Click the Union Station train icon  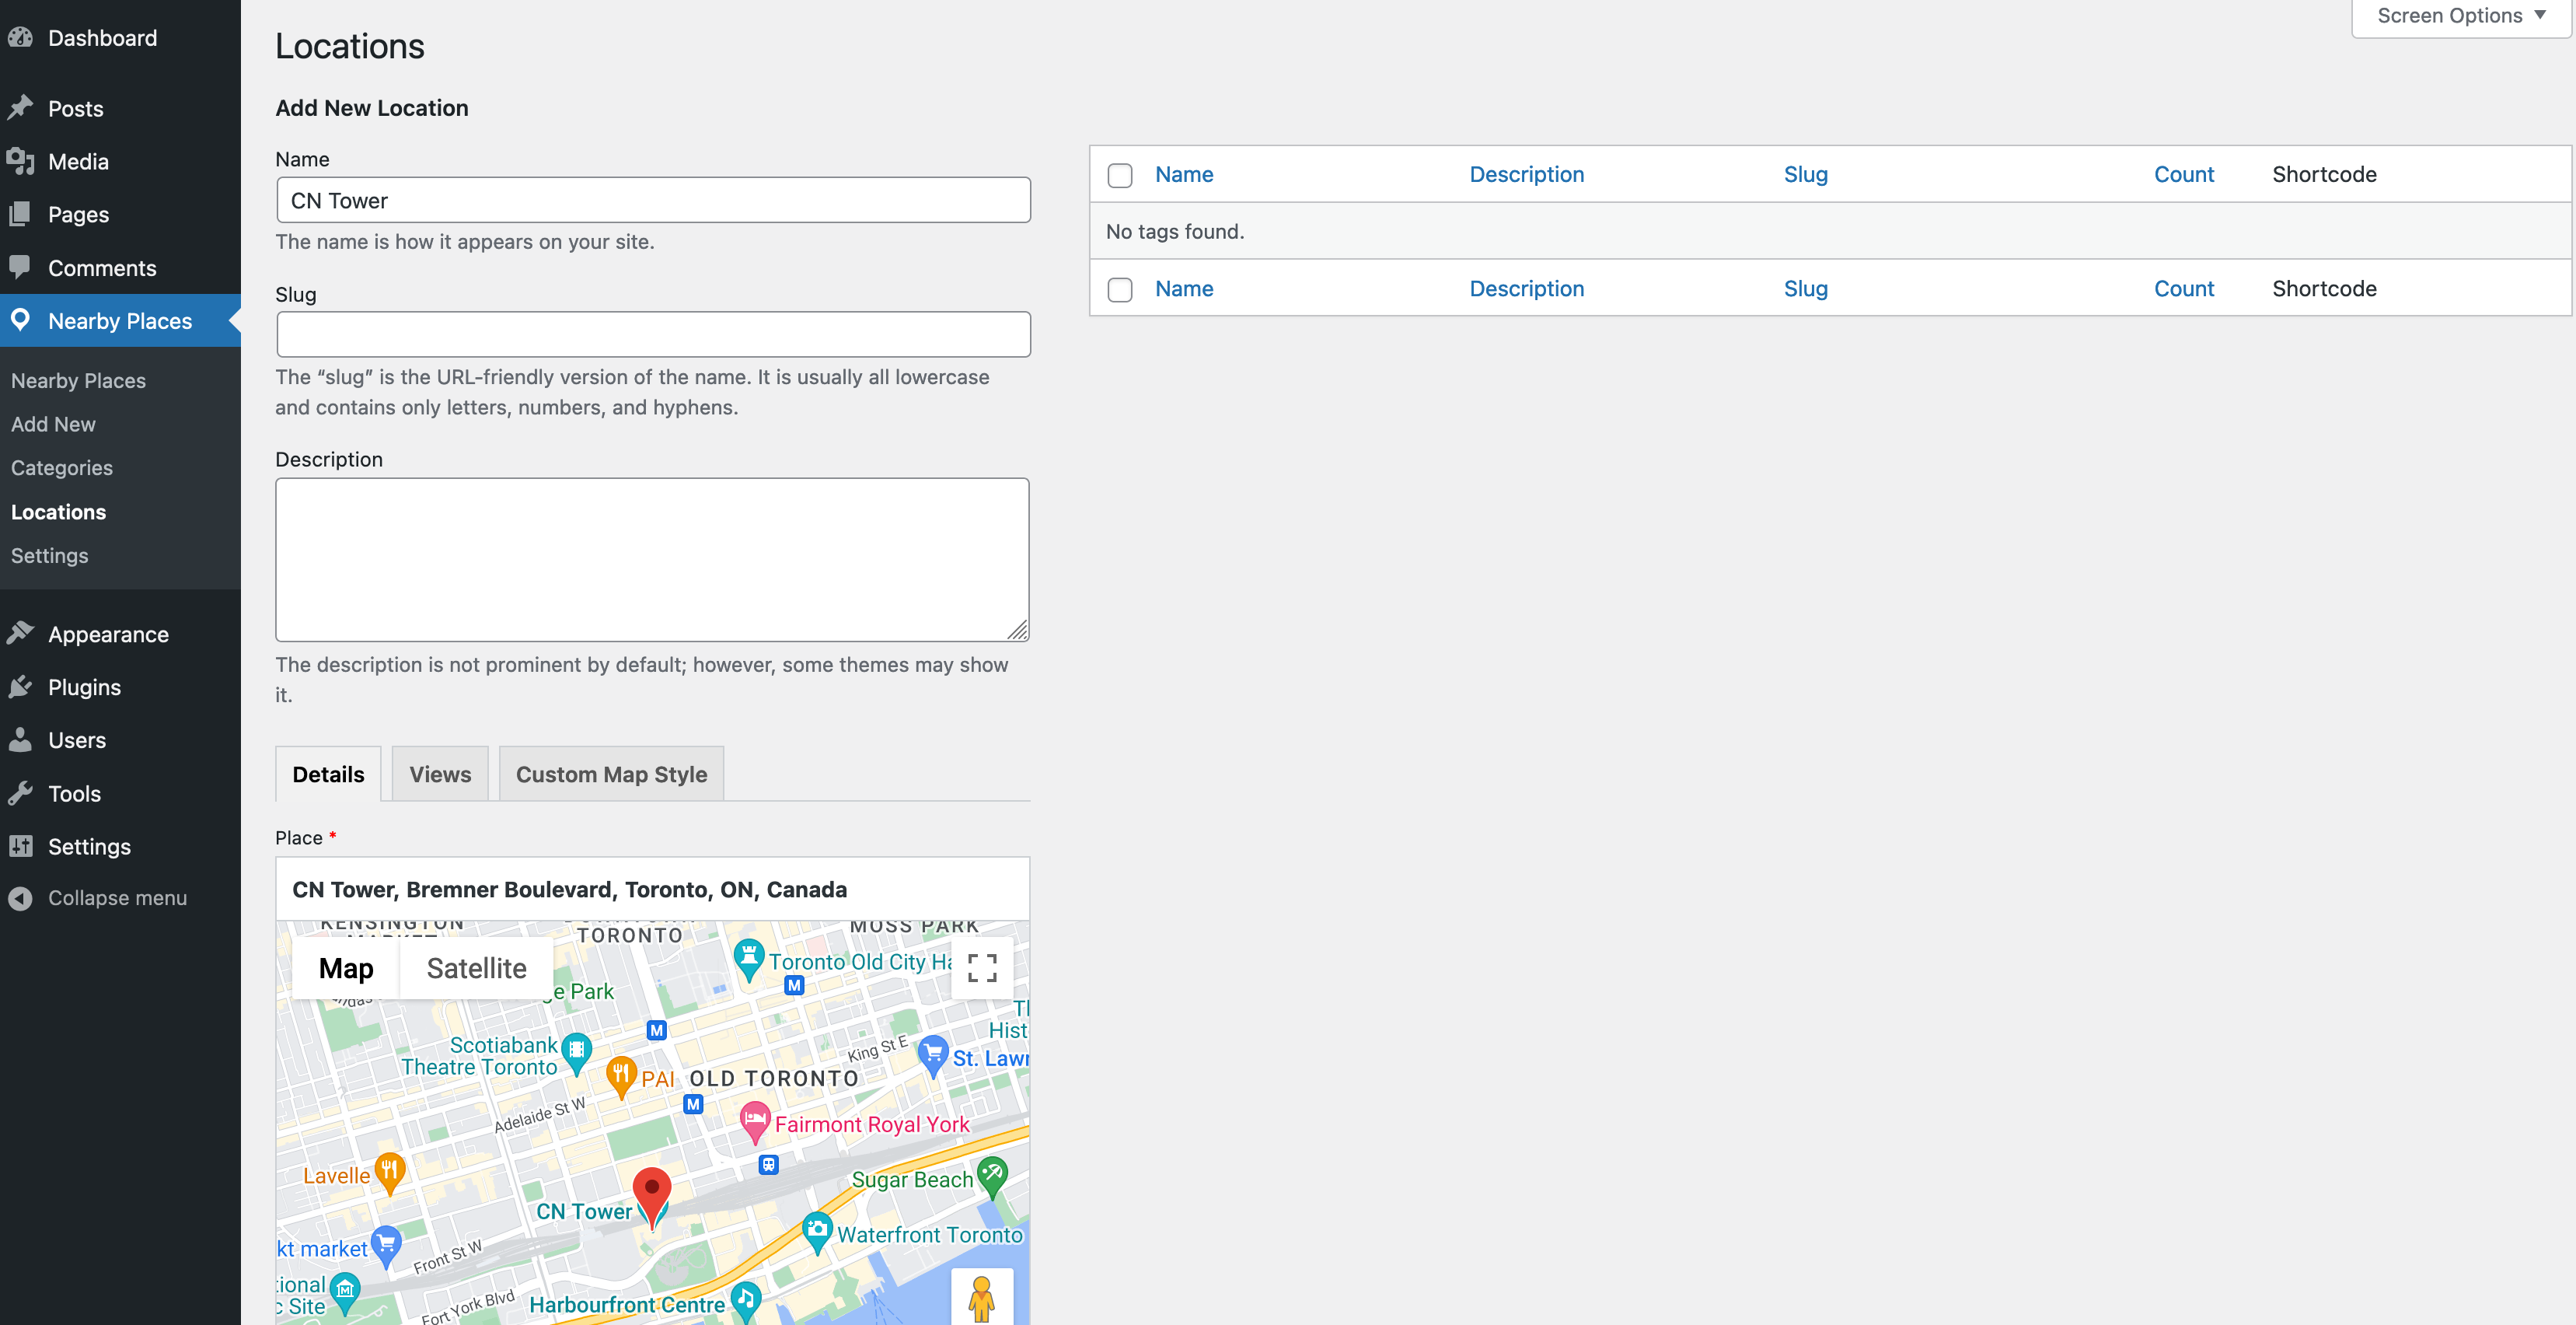768,1164
